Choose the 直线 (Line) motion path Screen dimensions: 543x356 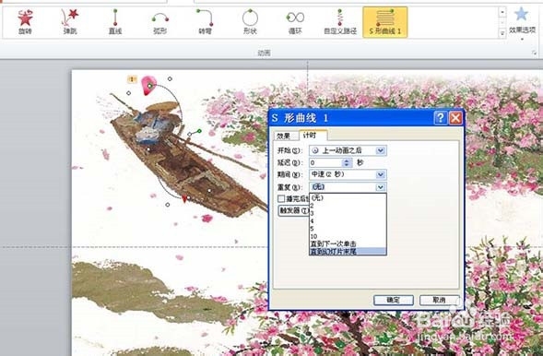pyautogui.click(x=115, y=21)
